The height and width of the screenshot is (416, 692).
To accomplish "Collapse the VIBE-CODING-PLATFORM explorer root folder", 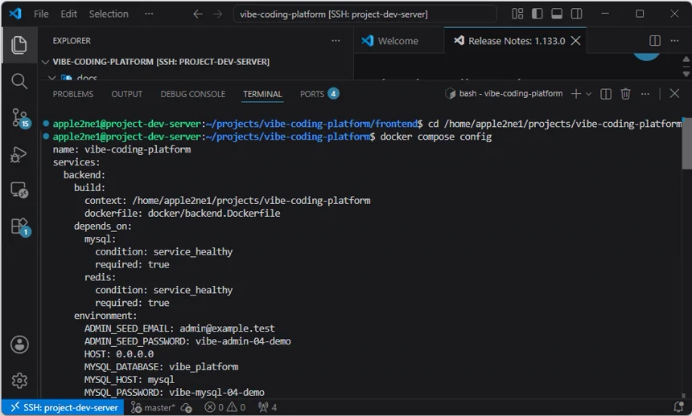I will [x=45, y=62].
